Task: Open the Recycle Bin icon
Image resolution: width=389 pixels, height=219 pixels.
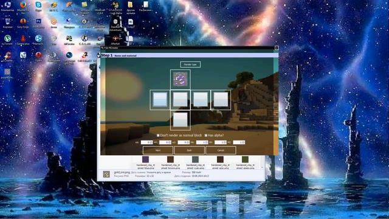Action: coord(7,23)
